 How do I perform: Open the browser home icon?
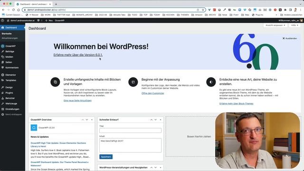tap(19, 9)
